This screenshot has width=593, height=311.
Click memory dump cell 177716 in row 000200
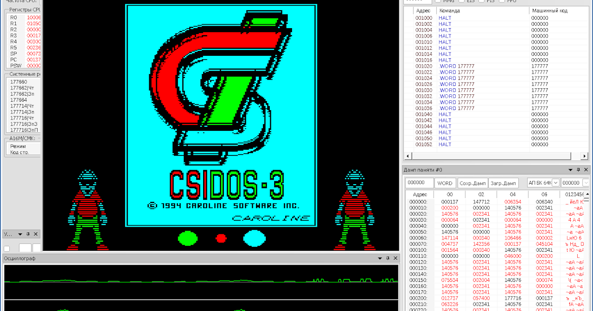[x=512, y=298]
